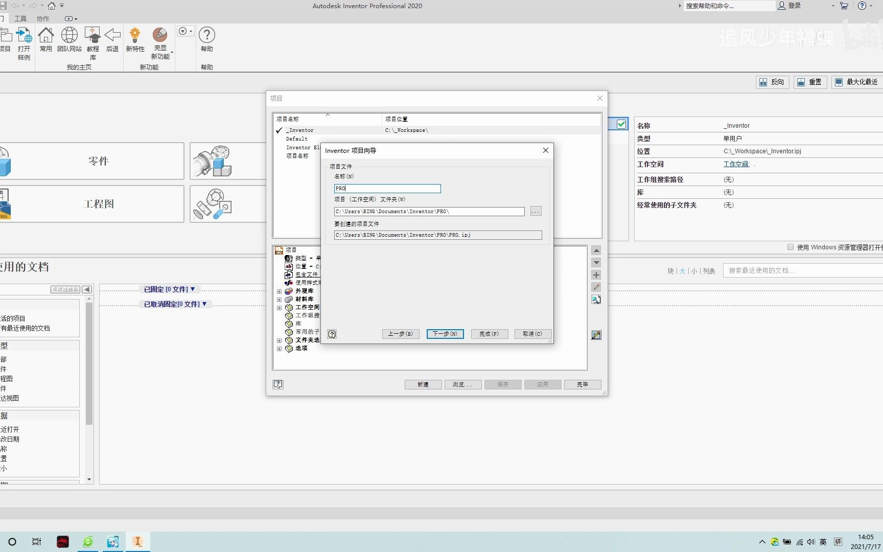Image resolution: width=883 pixels, height=552 pixels.
Task: Click the pencil edit icon in project dialog
Action: [596, 287]
